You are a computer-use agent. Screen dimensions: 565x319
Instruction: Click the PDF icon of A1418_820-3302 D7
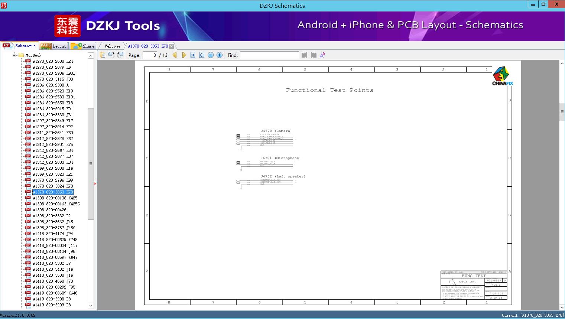click(x=28, y=263)
